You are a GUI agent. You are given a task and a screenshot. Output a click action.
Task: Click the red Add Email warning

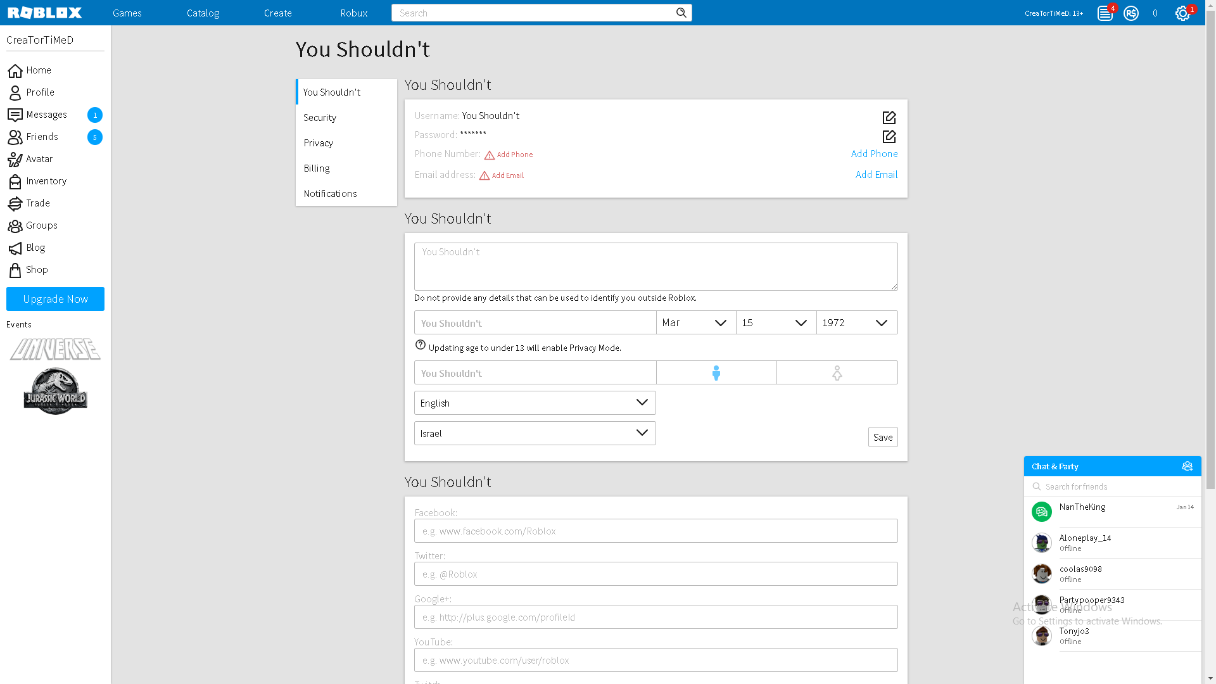[502, 175]
